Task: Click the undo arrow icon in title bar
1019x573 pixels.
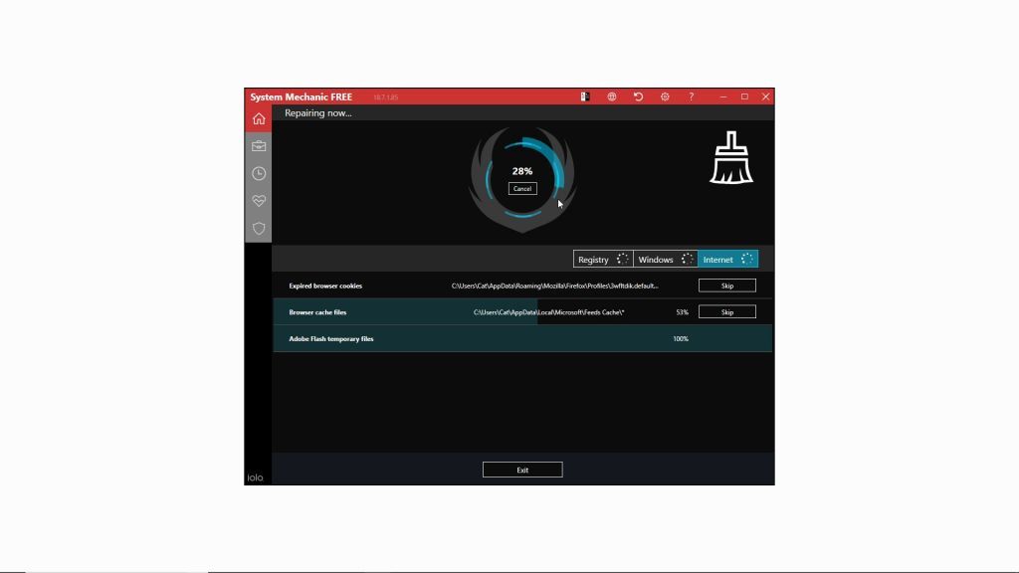Action: (638, 96)
